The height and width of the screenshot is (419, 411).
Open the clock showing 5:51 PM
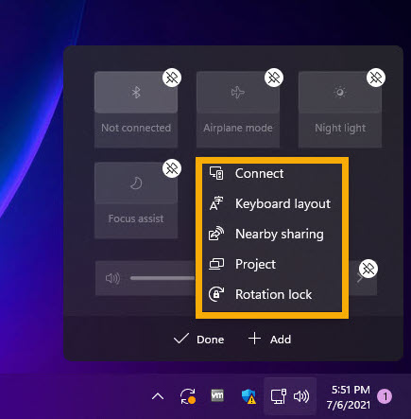349,397
